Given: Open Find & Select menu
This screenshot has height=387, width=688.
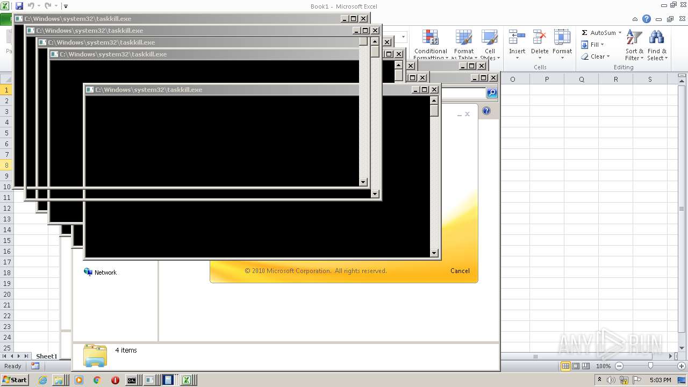Looking at the screenshot, I should [x=657, y=45].
